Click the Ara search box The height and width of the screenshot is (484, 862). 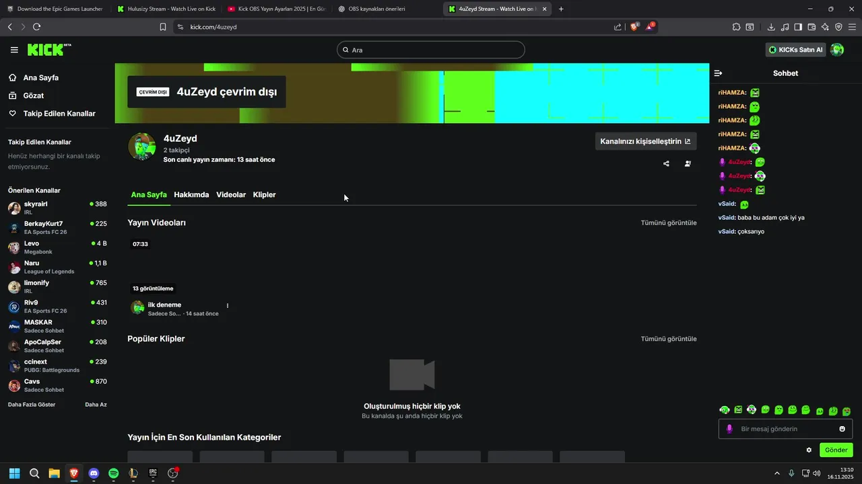coord(431,50)
